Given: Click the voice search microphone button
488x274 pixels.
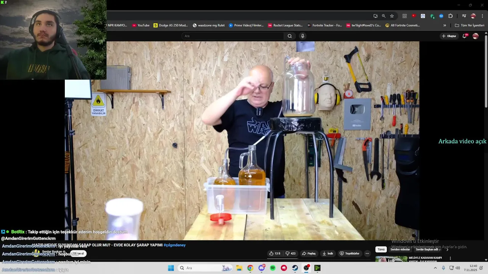Looking at the screenshot, I should tap(303, 36).
